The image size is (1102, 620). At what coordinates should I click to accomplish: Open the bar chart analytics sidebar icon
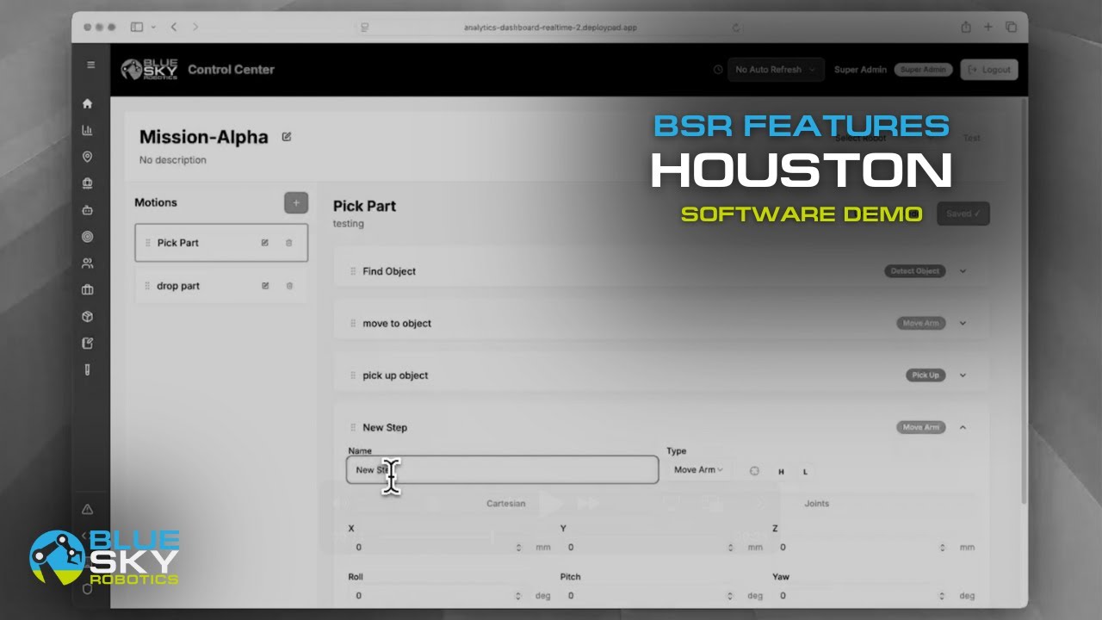[x=87, y=130]
